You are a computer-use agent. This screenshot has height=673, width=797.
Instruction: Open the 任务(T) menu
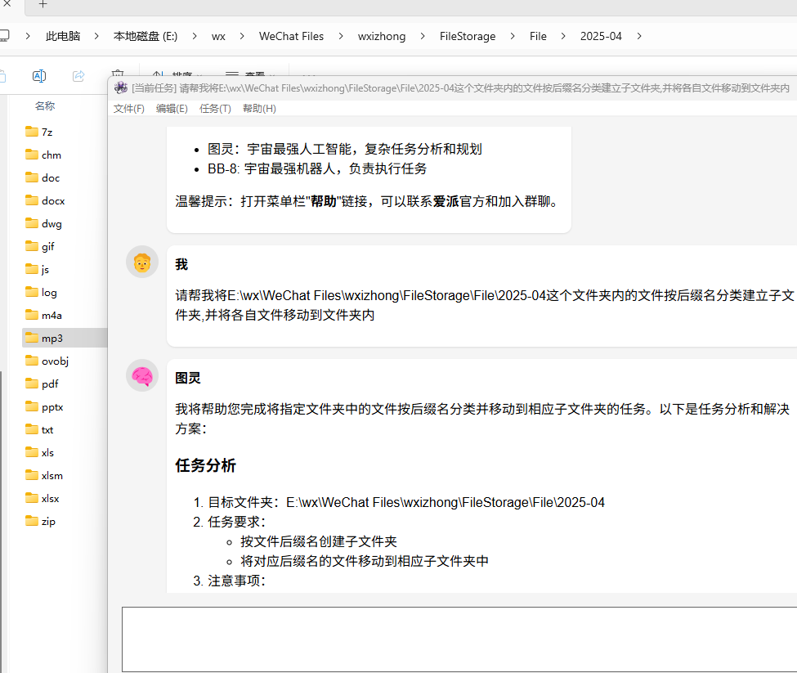[215, 108]
